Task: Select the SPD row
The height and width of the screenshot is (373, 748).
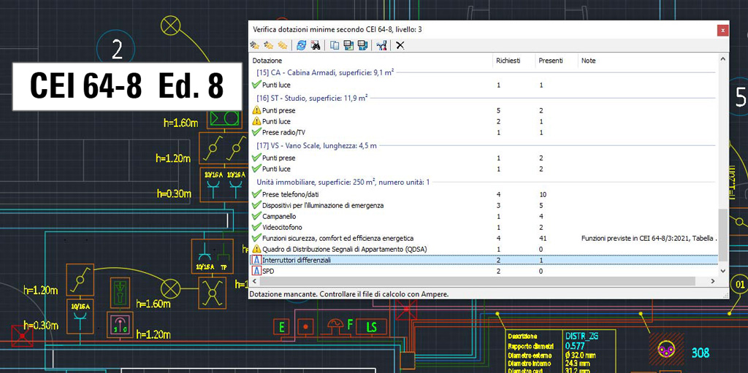Action: pyautogui.click(x=483, y=271)
